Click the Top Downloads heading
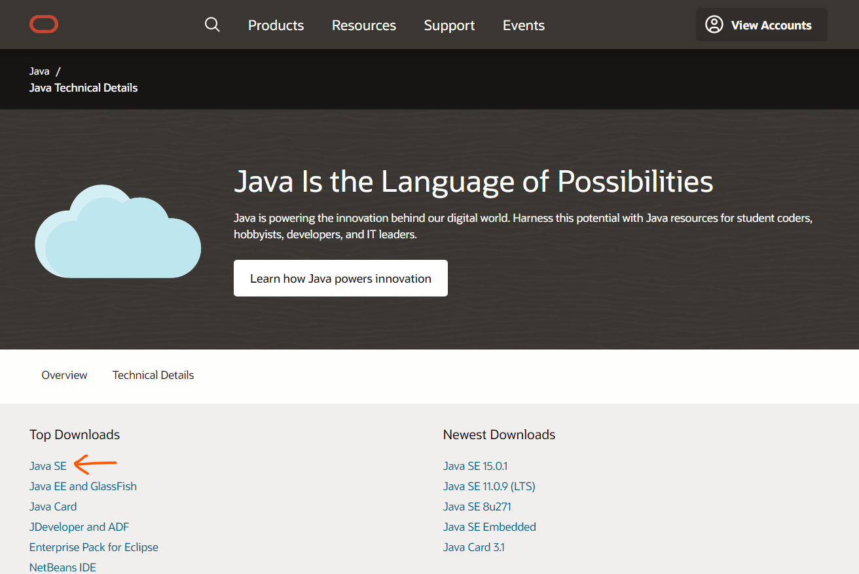 [x=75, y=435]
